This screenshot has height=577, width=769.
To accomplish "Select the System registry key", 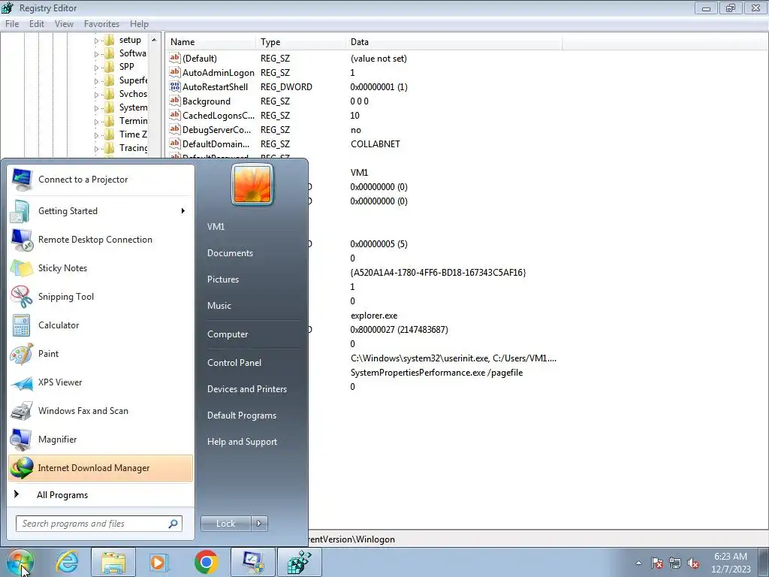I will pos(133,107).
